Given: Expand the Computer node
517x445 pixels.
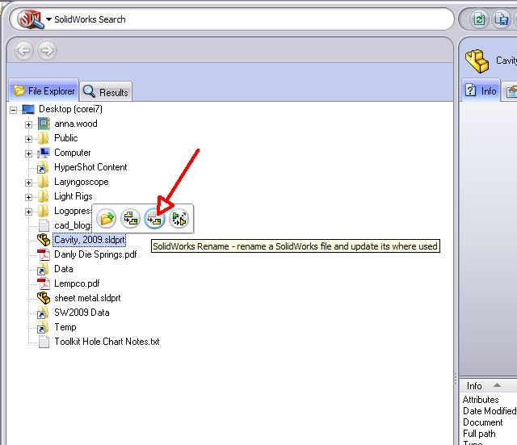Looking at the screenshot, I should [29, 153].
